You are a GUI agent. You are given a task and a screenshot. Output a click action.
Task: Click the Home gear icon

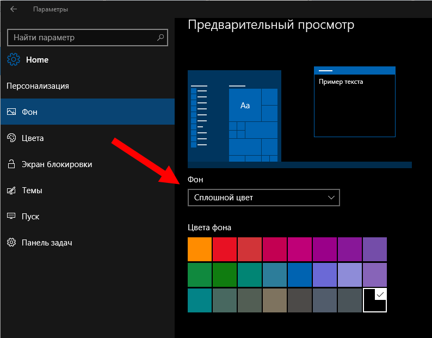point(14,59)
